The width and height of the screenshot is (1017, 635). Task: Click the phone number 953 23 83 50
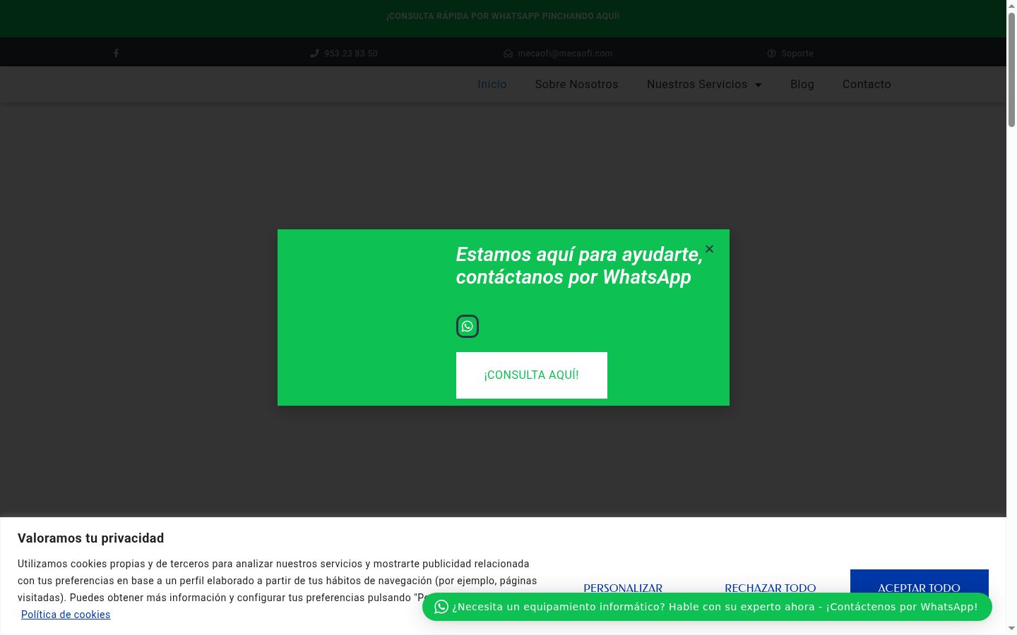click(x=351, y=54)
